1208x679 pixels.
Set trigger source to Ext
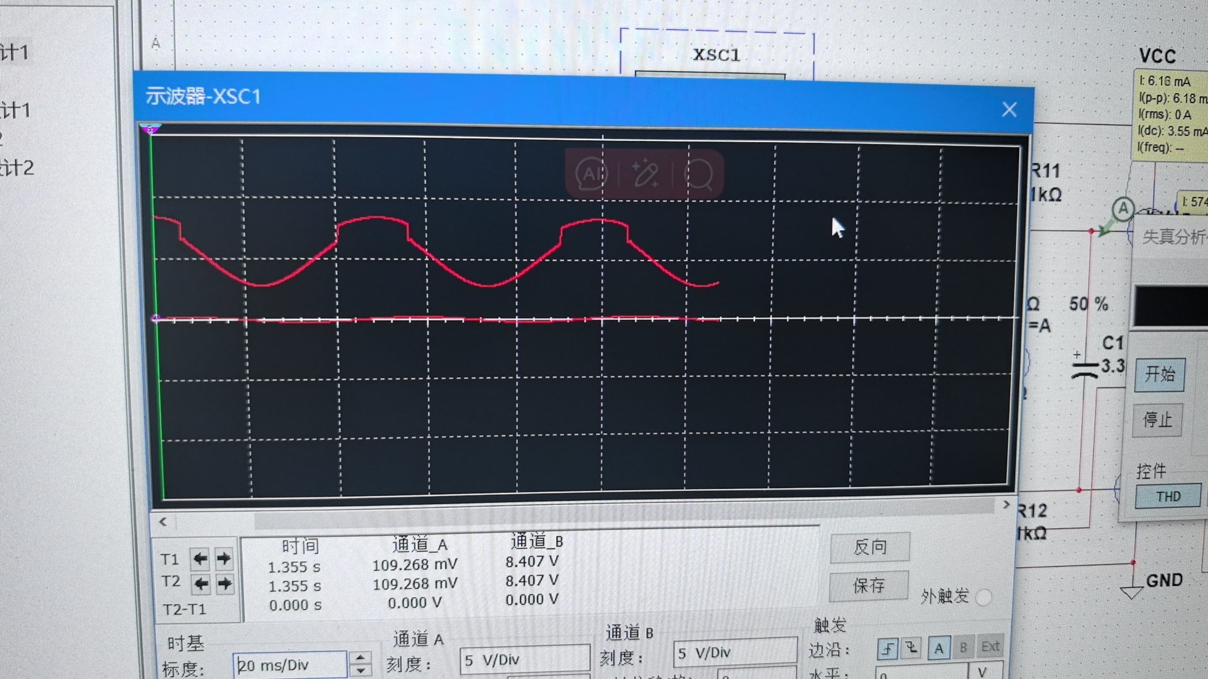point(990,646)
